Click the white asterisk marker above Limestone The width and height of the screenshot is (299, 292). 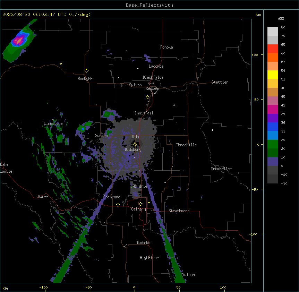53,120
